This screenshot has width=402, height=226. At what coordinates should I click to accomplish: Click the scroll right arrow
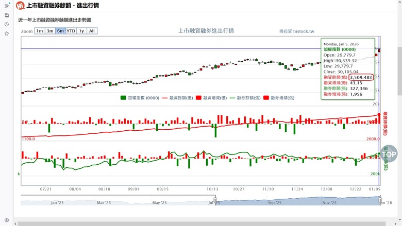[x=395, y=224]
